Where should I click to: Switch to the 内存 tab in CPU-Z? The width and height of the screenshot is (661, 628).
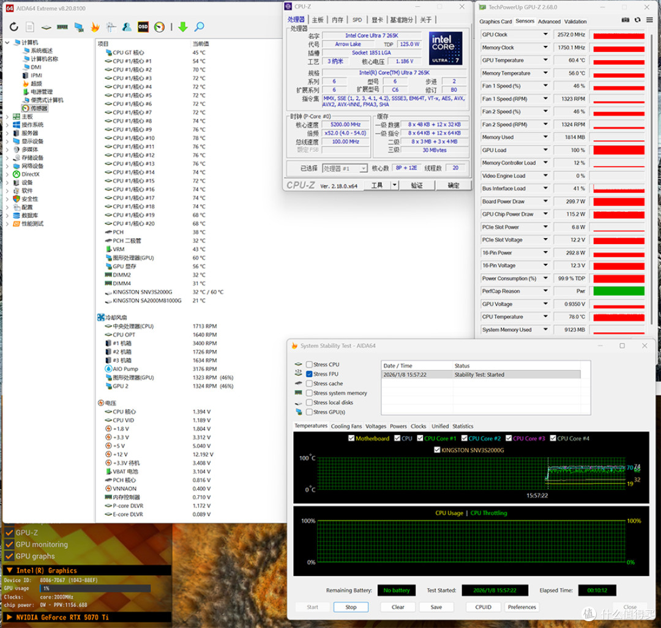(337, 20)
